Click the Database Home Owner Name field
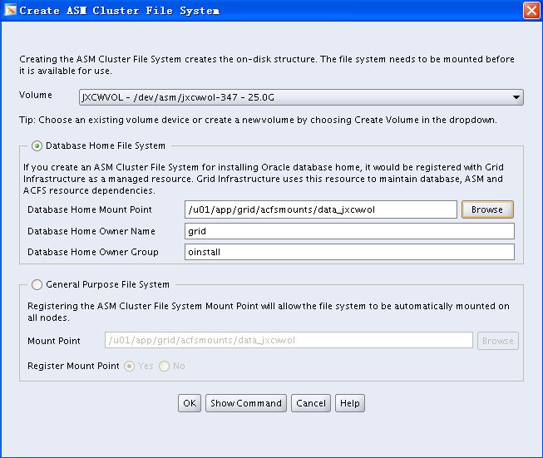This screenshot has height=458, width=543. pyautogui.click(x=349, y=231)
